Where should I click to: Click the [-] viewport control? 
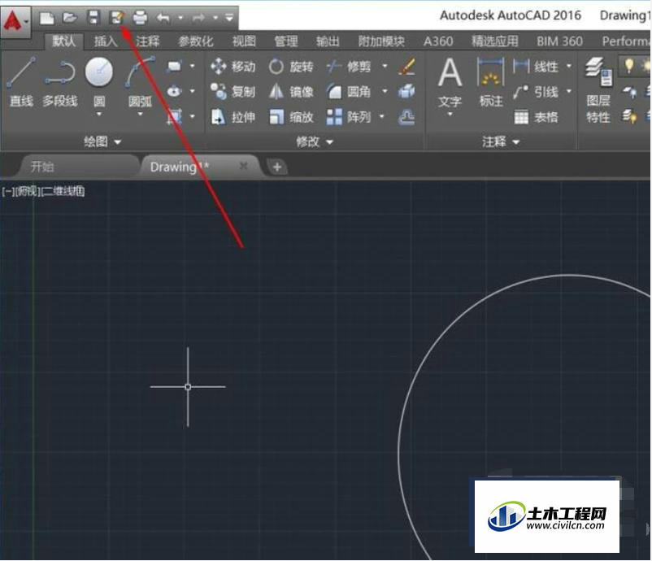(8, 191)
